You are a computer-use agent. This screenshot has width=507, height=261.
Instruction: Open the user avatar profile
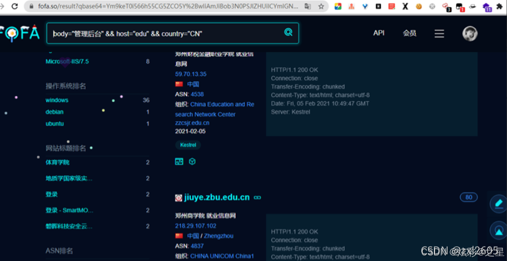pyautogui.click(x=469, y=34)
